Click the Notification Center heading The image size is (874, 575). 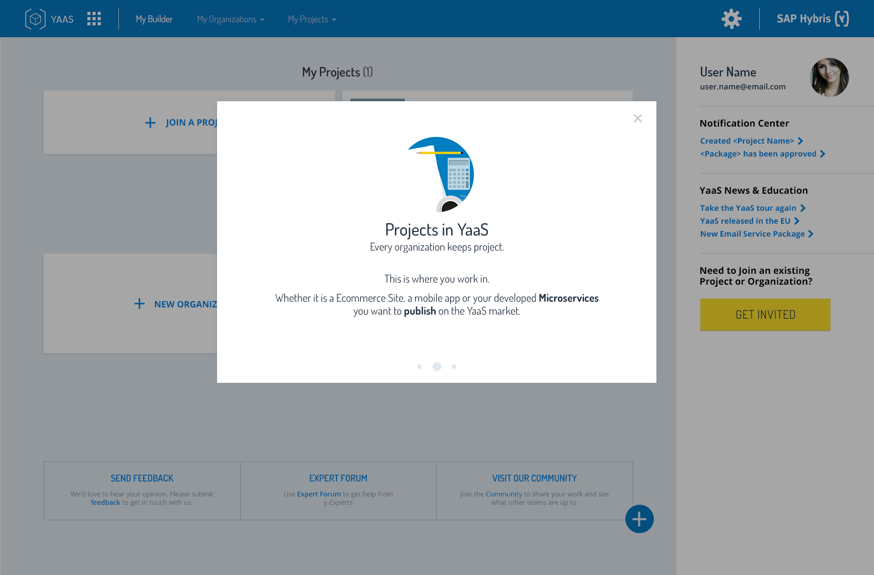(744, 123)
